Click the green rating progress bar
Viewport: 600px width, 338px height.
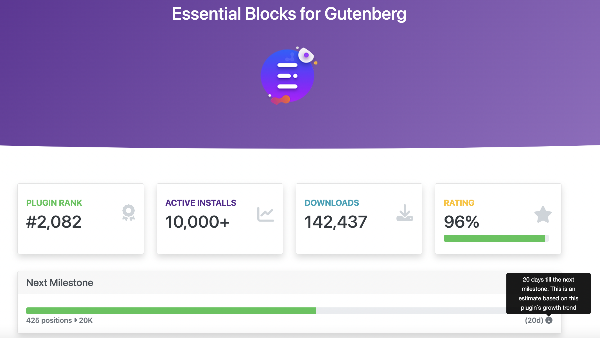point(494,238)
